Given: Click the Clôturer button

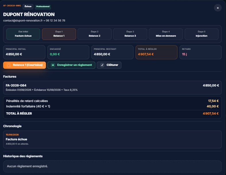Looking at the screenshot, I should 109,65.
